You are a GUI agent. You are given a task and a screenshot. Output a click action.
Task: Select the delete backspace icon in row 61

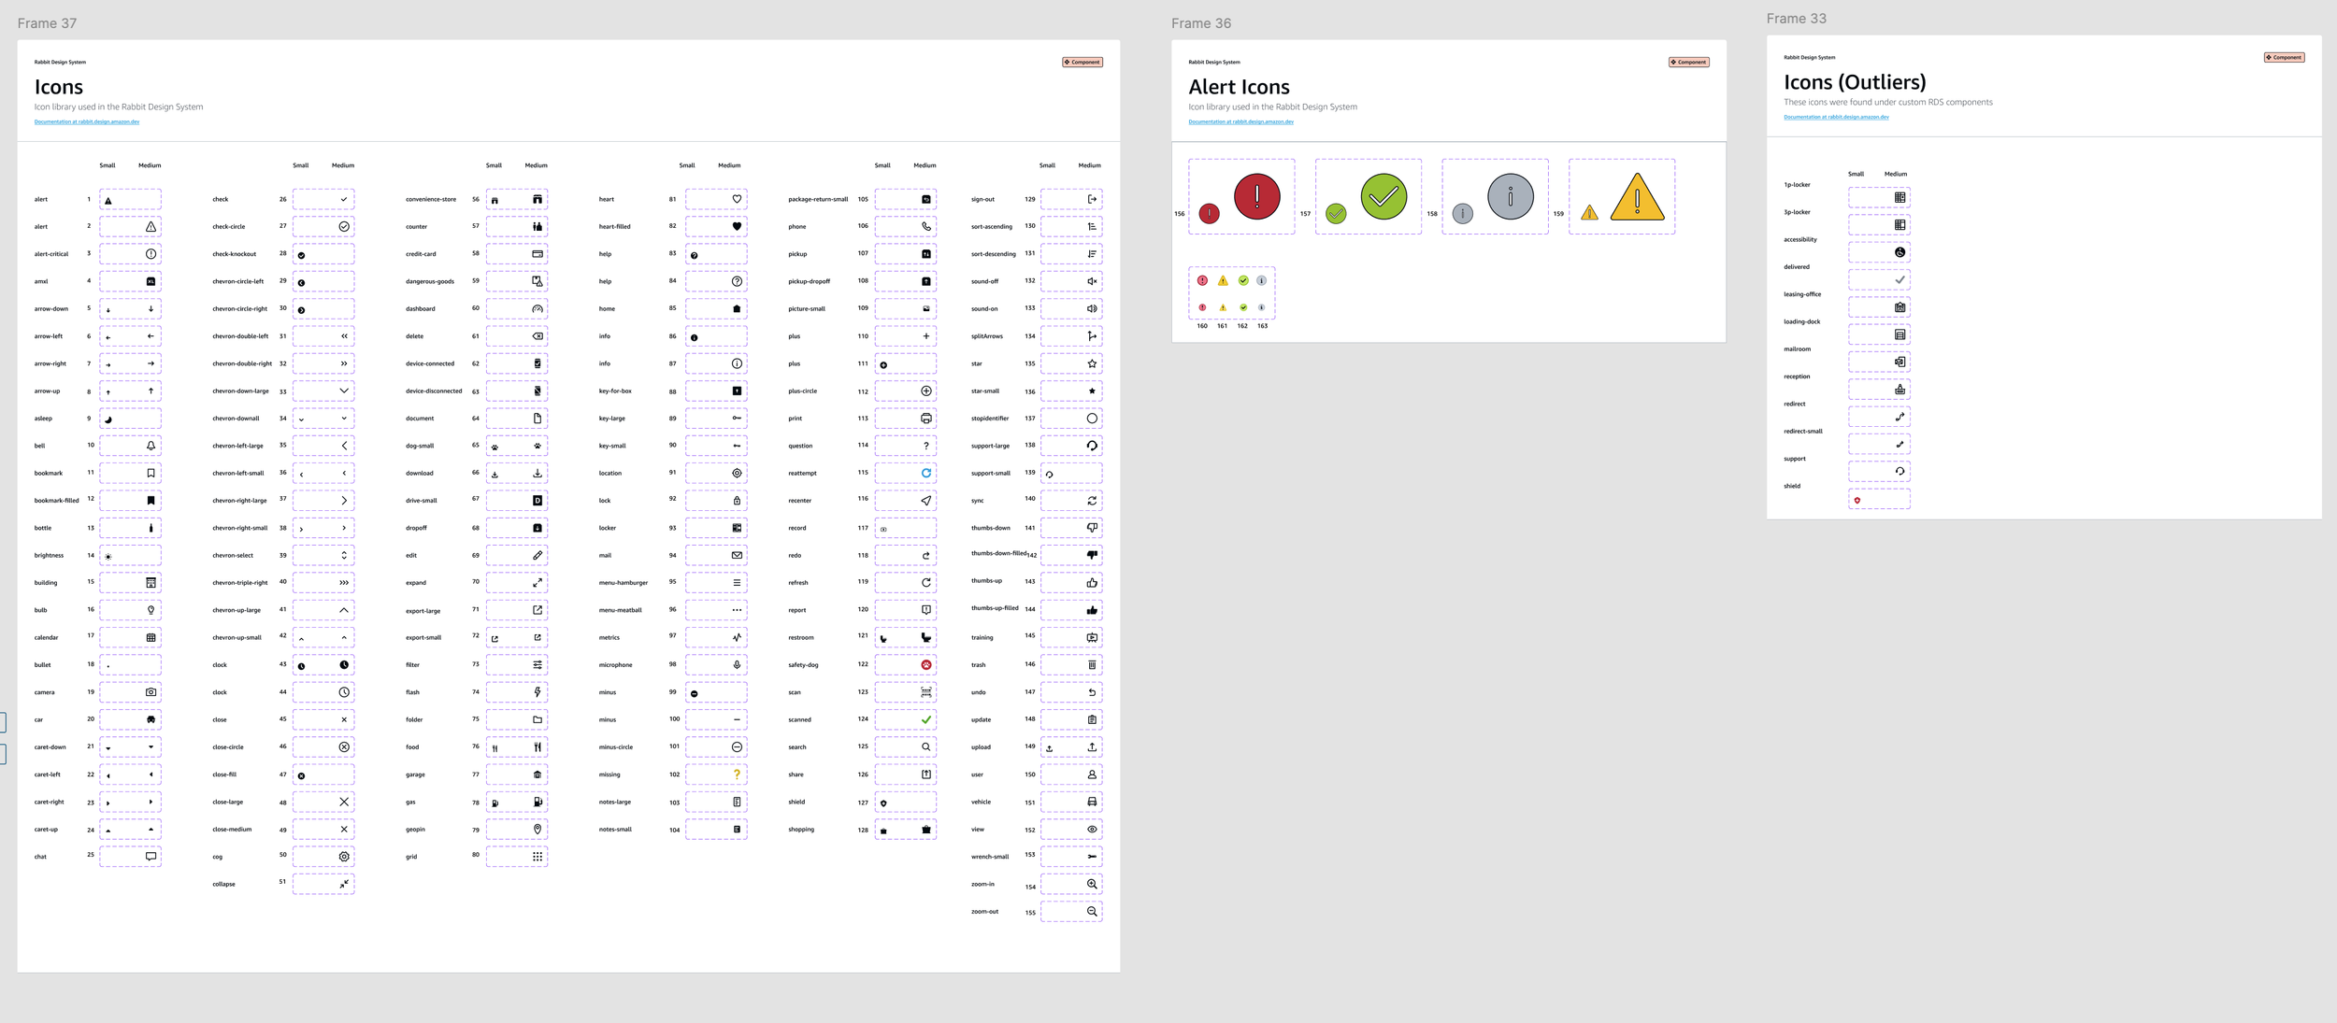tap(538, 336)
